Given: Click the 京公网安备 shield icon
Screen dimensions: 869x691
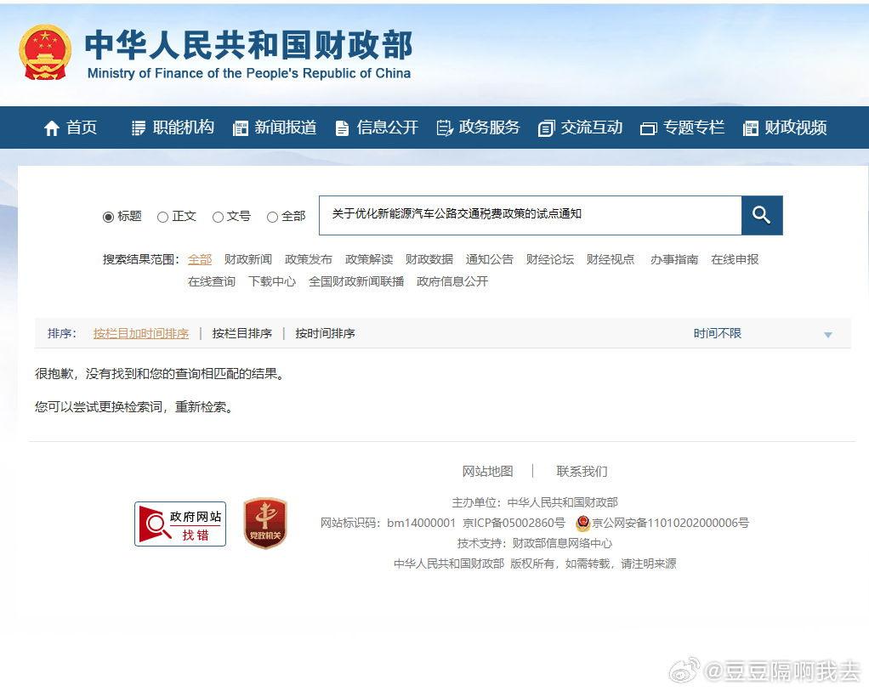Looking at the screenshot, I should 582,524.
